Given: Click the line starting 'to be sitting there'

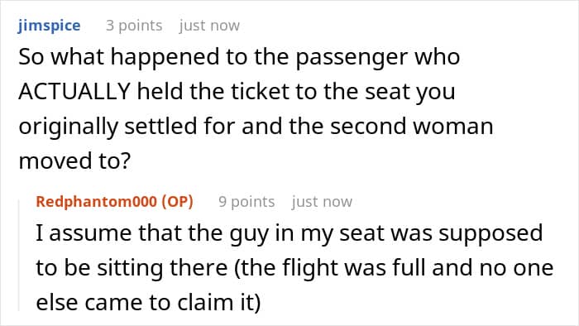Looking at the screenshot, I should (294, 268).
